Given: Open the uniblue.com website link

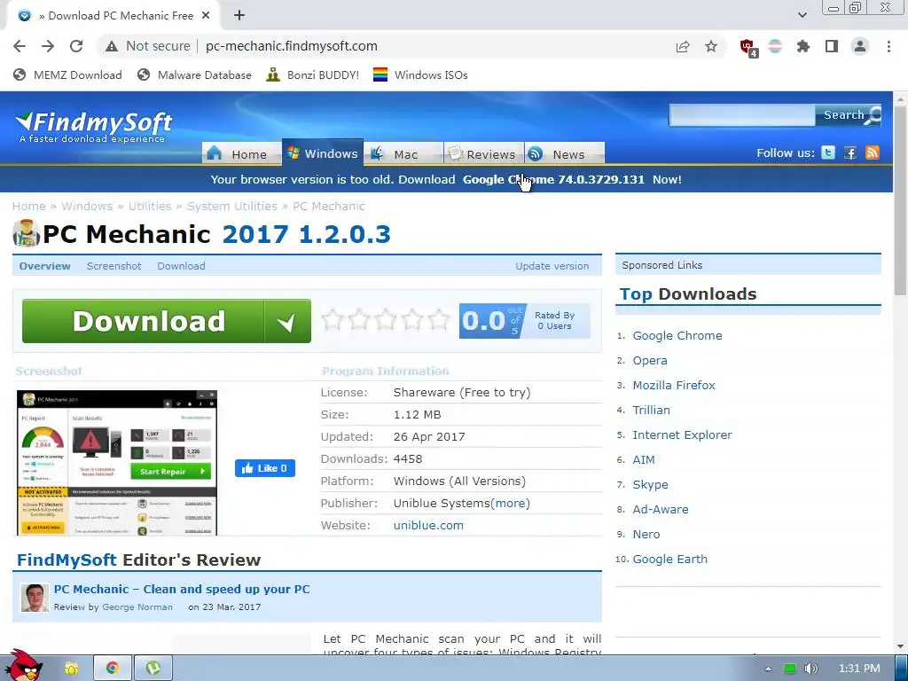Looking at the screenshot, I should (x=428, y=525).
